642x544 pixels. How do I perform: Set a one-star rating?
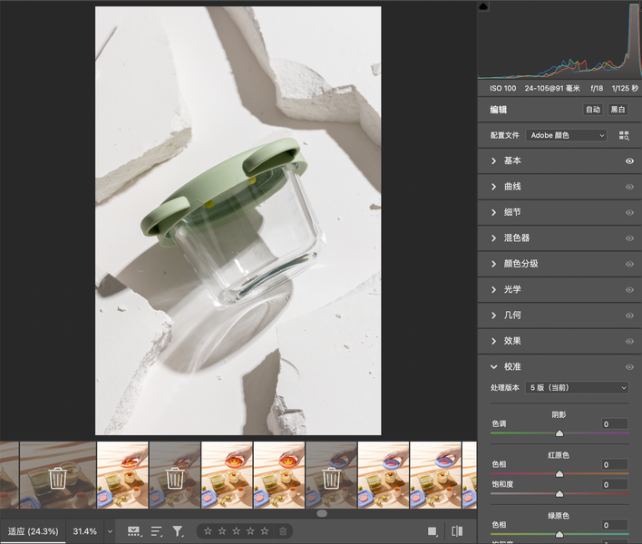pyautogui.click(x=208, y=531)
